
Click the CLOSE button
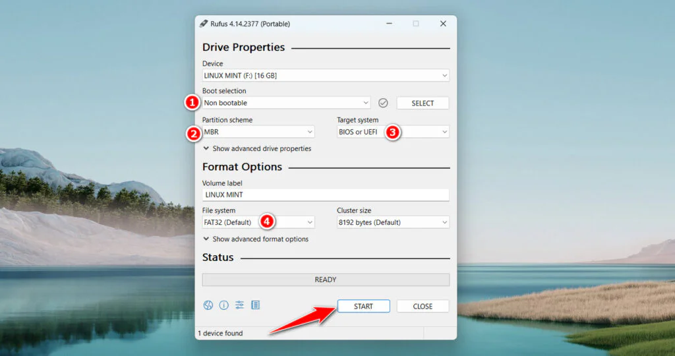click(x=423, y=306)
